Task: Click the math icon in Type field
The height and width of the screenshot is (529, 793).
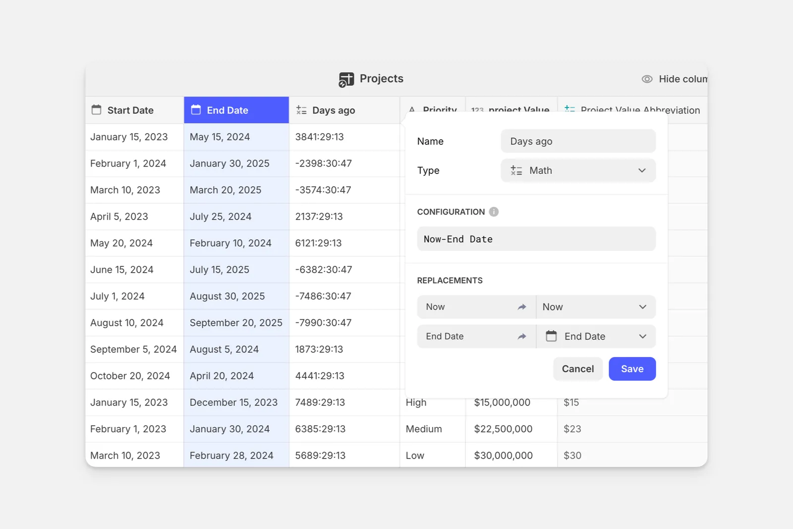Action: 516,171
